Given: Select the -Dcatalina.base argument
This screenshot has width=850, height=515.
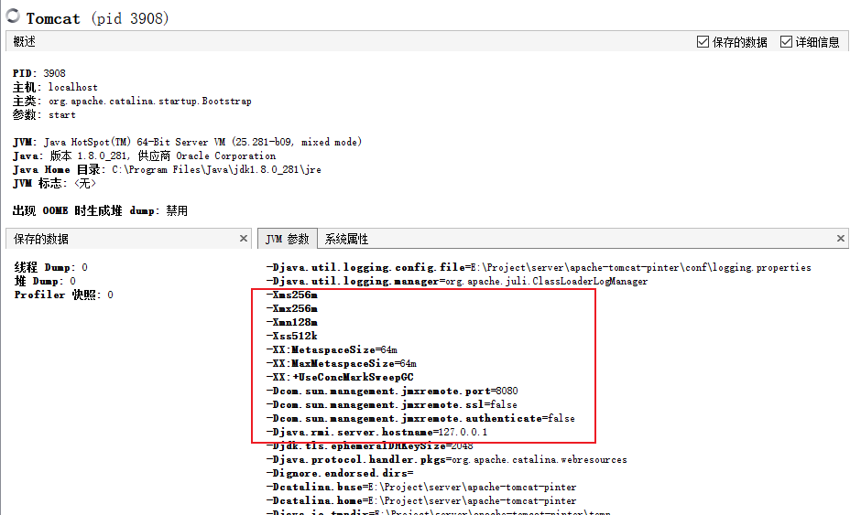Looking at the screenshot, I should [x=421, y=487].
